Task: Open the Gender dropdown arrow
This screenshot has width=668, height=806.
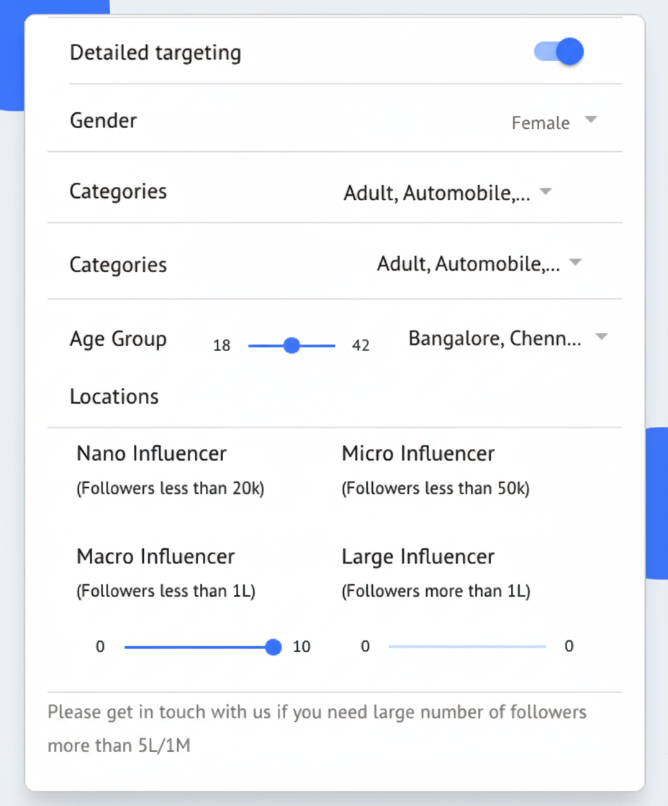Action: [x=590, y=121]
